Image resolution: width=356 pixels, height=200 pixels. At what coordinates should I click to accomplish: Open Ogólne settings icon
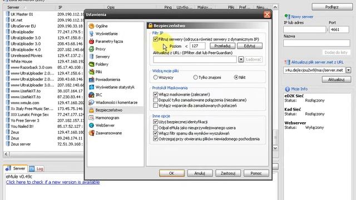(91, 26)
